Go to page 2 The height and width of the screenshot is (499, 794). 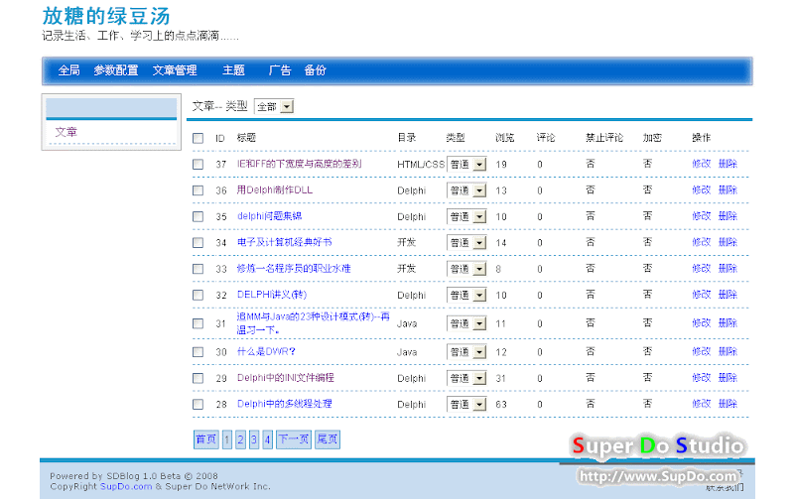click(x=240, y=439)
